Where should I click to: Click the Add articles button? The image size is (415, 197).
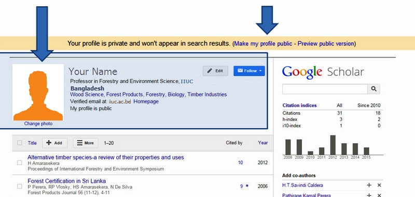tap(54, 143)
